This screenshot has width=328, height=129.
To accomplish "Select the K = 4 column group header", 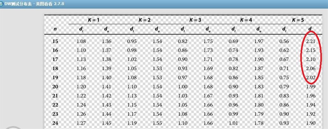I will point(246,20).
